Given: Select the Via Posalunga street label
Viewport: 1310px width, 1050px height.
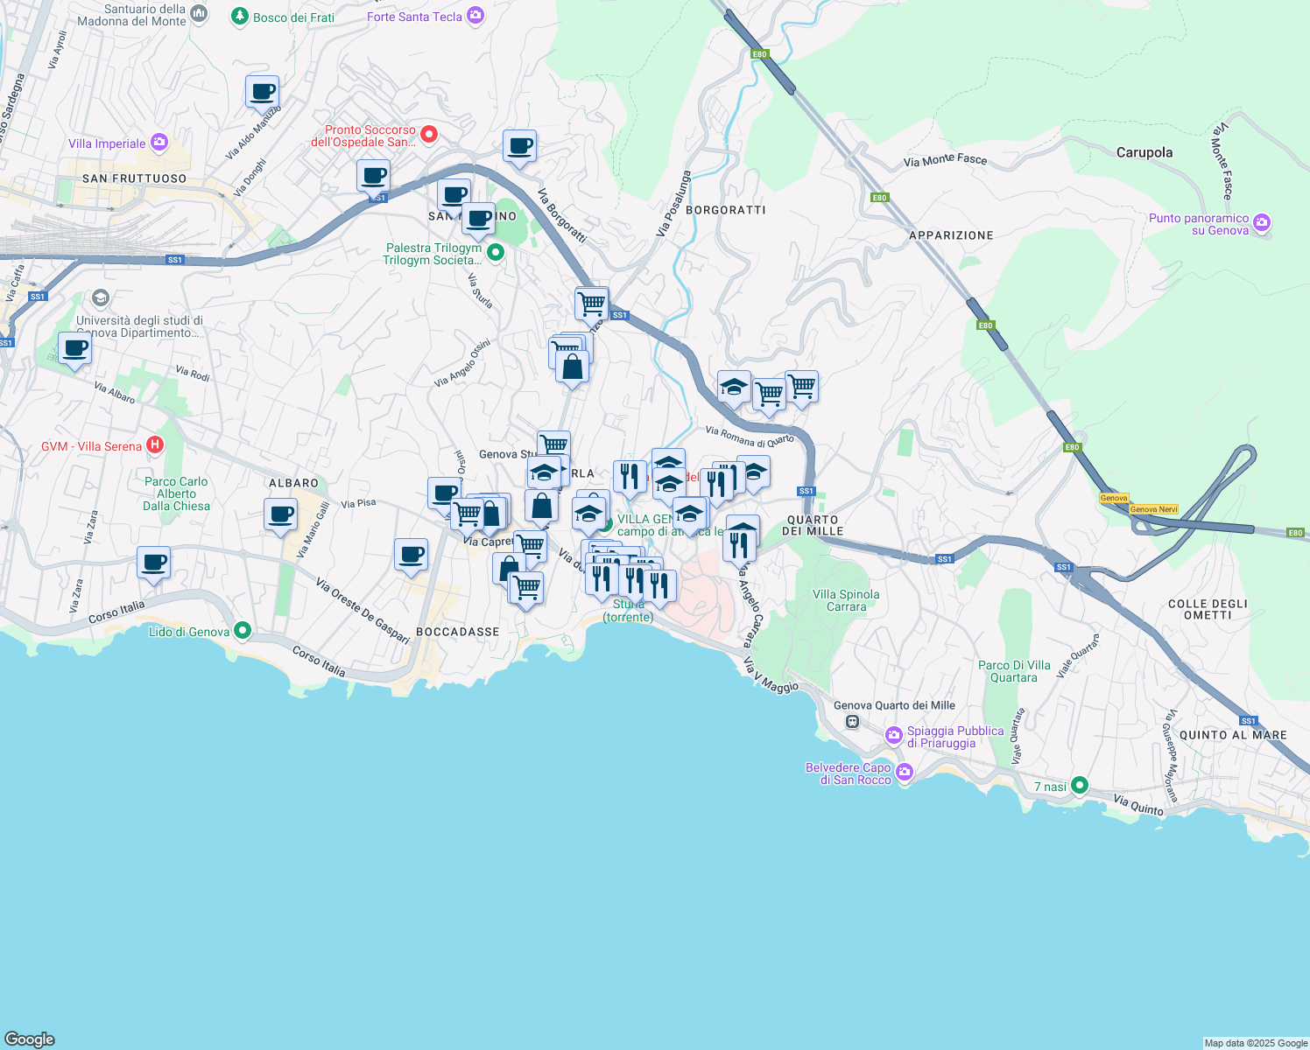Looking at the screenshot, I should click(x=673, y=203).
